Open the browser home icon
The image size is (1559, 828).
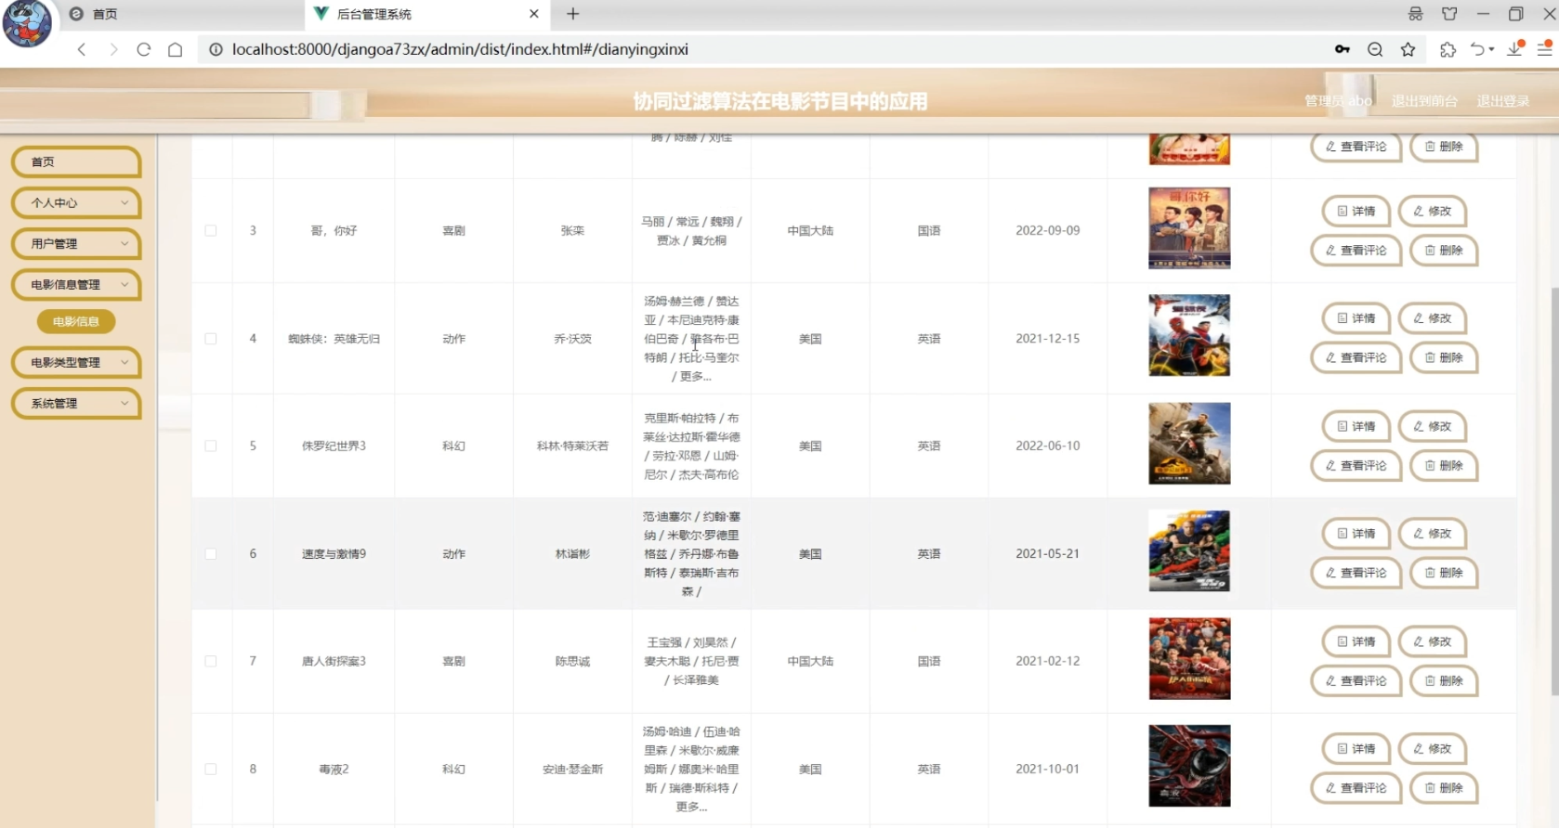point(175,49)
